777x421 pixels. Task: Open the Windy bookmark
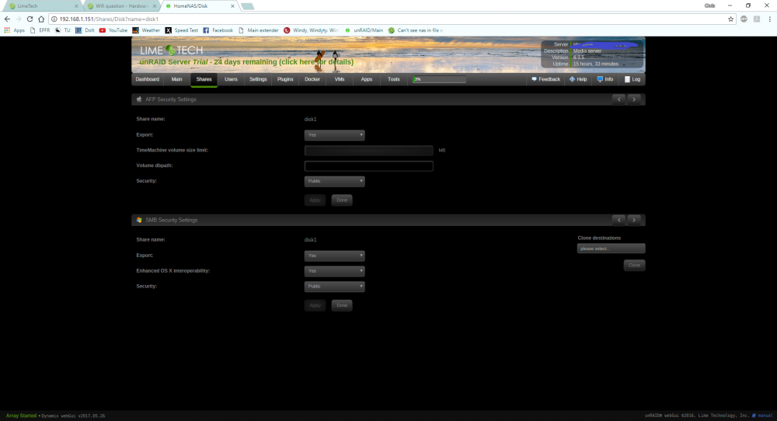311,30
